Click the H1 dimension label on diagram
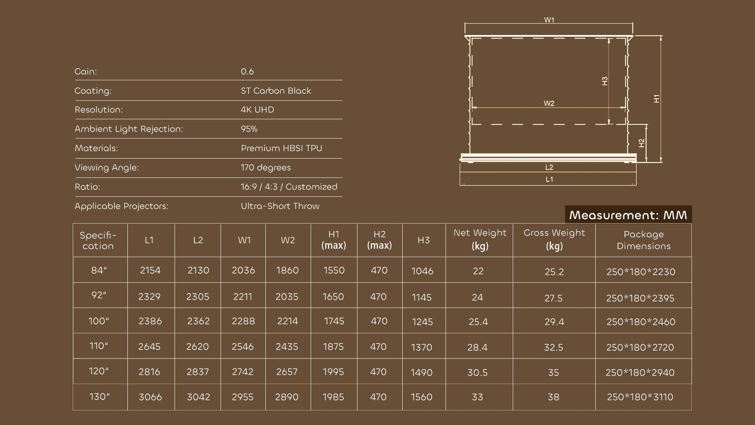Viewport: 755px width, 425px height. (656, 99)
